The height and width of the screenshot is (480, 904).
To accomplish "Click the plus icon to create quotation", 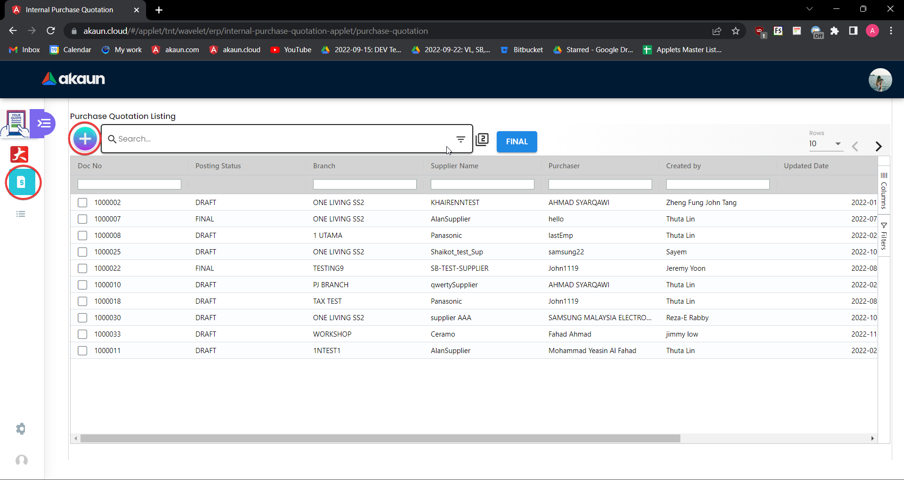I will tap(85, 139).
